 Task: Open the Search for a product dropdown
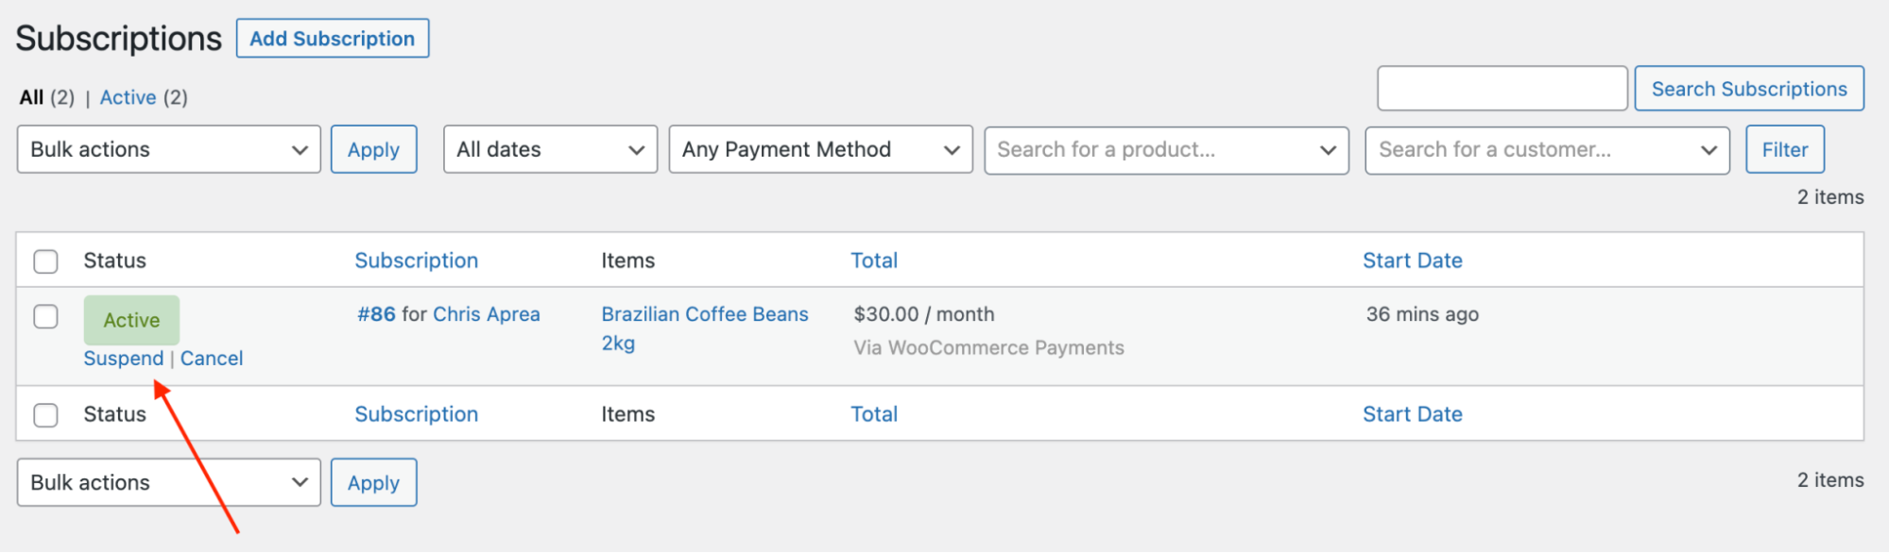point(1166,149)
